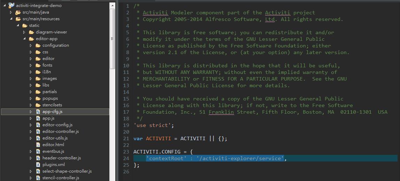Click the configuration folder icon
The image size is (400, 181).
pos(38,45)
